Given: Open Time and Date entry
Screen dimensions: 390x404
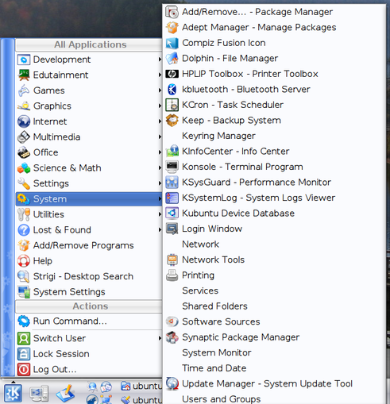Looking at the screenshot, I should pyautogui.click(x=274, y=368).
